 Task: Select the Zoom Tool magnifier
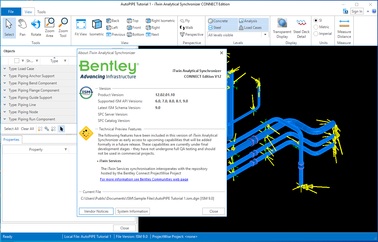click(63, 27)
